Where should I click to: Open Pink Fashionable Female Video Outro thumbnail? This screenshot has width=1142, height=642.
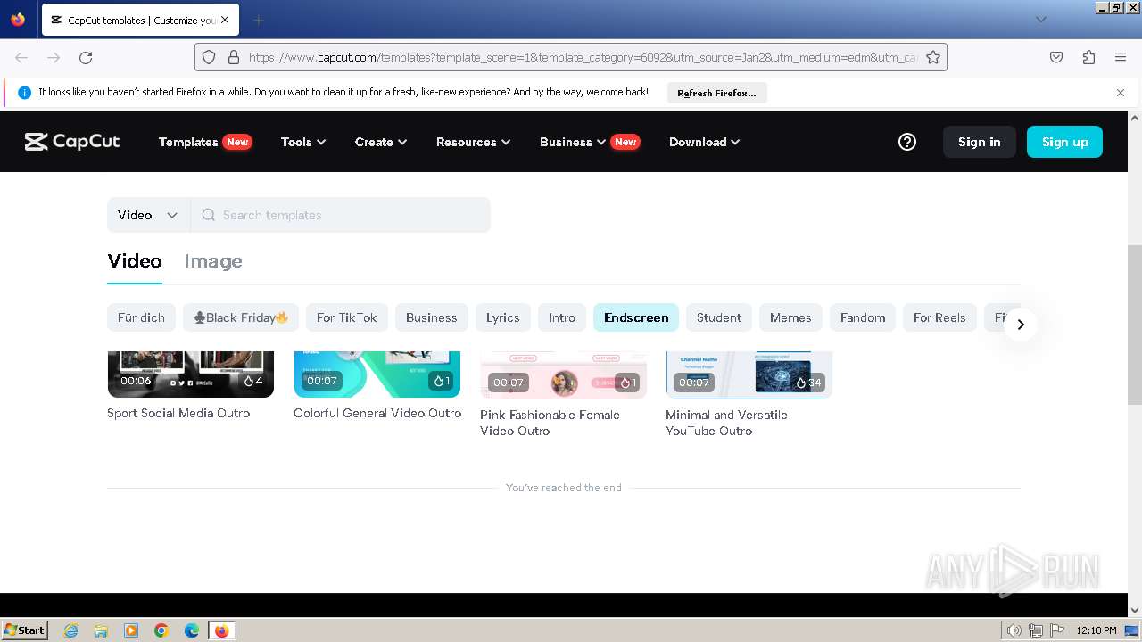pyautogui.click(x=563, y=375)
